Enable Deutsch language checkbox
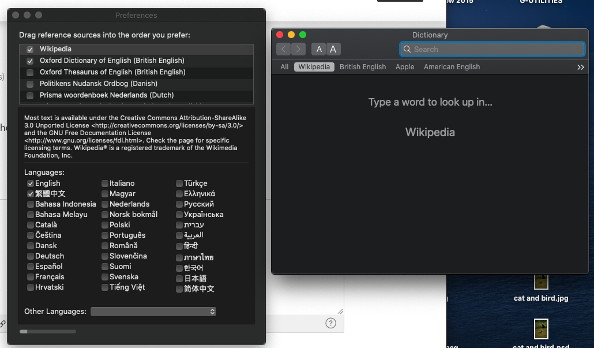This screenshot has height=348, width=594. tap(31, 256)
